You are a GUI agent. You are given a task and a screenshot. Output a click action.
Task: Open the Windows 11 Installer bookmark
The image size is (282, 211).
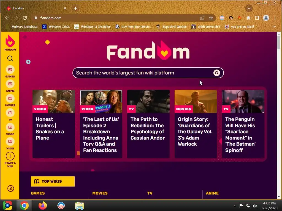click(x=93, y=27)
